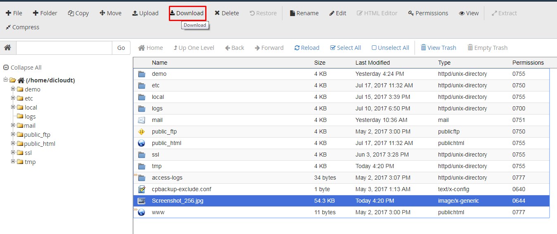Open (/home/dicloudt) root in tree
The width and height of the screenshot is (557, 234).
50,80
